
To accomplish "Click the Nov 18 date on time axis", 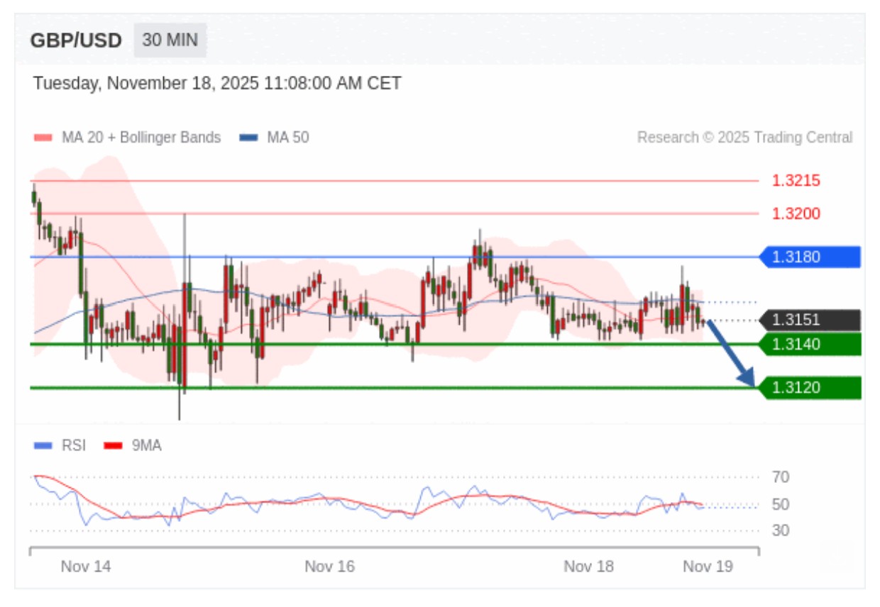I will [588, 567].
